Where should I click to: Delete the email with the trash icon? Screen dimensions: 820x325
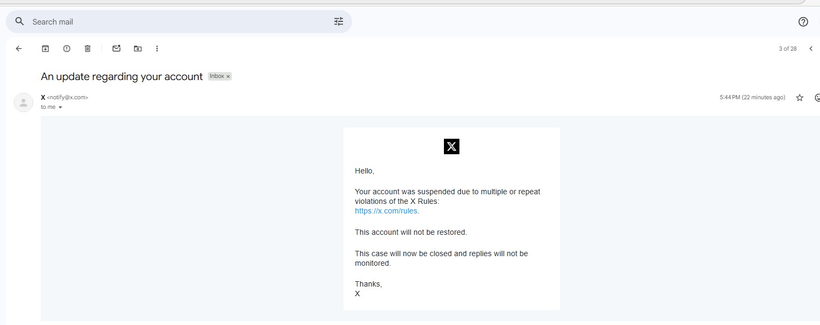(x=88, y=49)
